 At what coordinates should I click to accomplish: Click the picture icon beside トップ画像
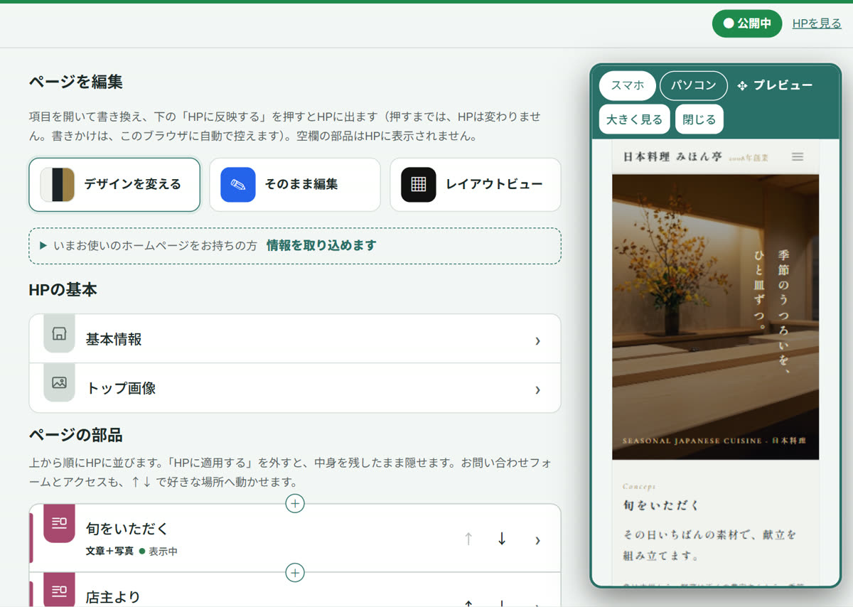[59, 383]
